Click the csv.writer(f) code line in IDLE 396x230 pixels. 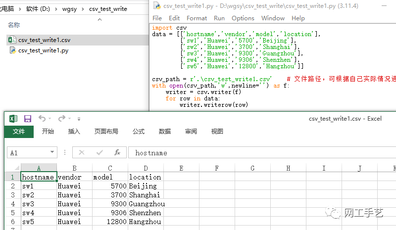203,92
